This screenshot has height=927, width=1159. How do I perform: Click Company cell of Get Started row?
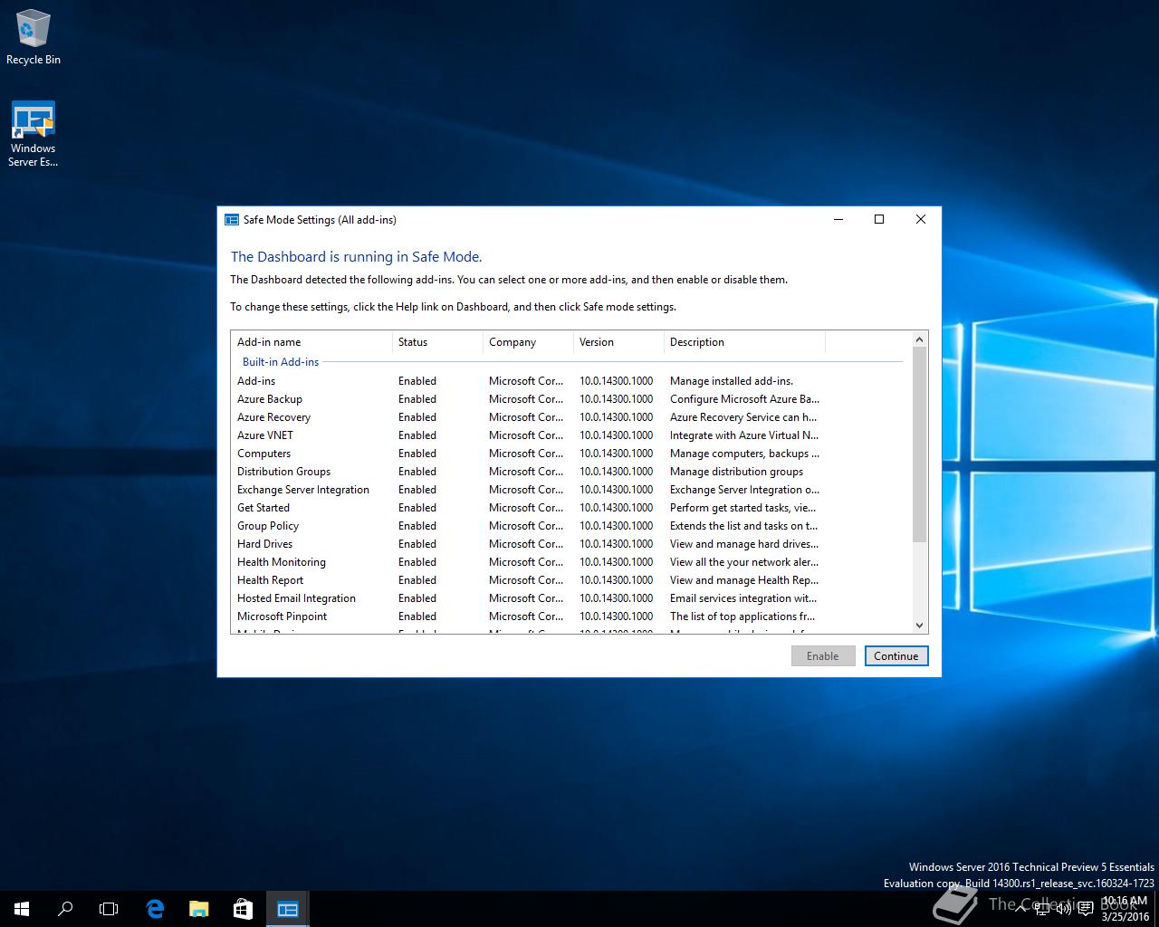coord(526,508)
